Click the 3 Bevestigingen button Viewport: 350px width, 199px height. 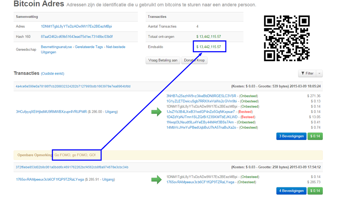[291, 136]
